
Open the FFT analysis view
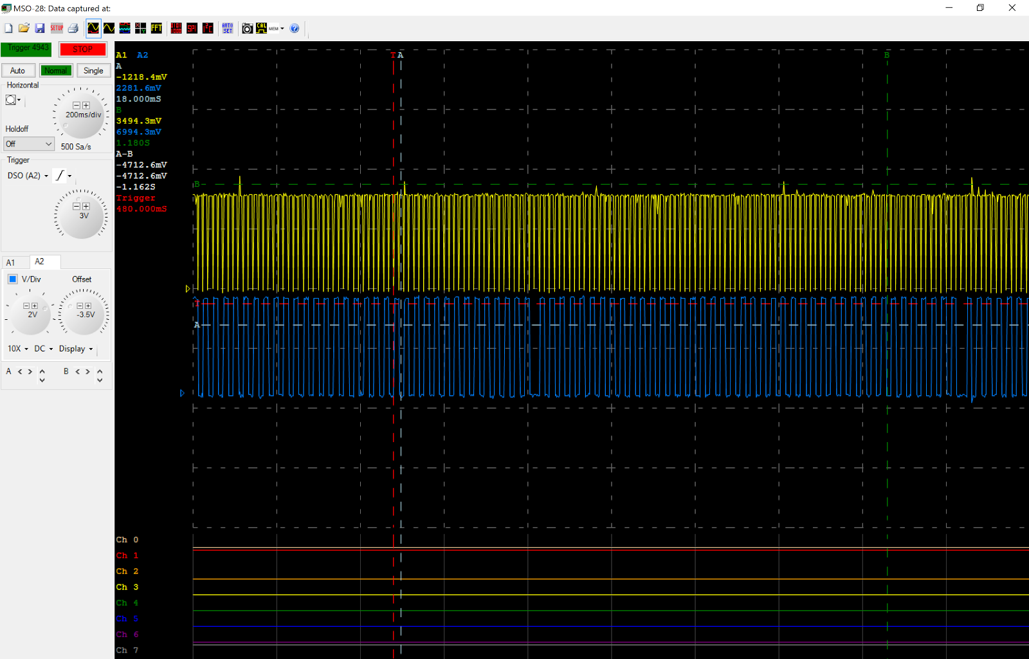156,28
